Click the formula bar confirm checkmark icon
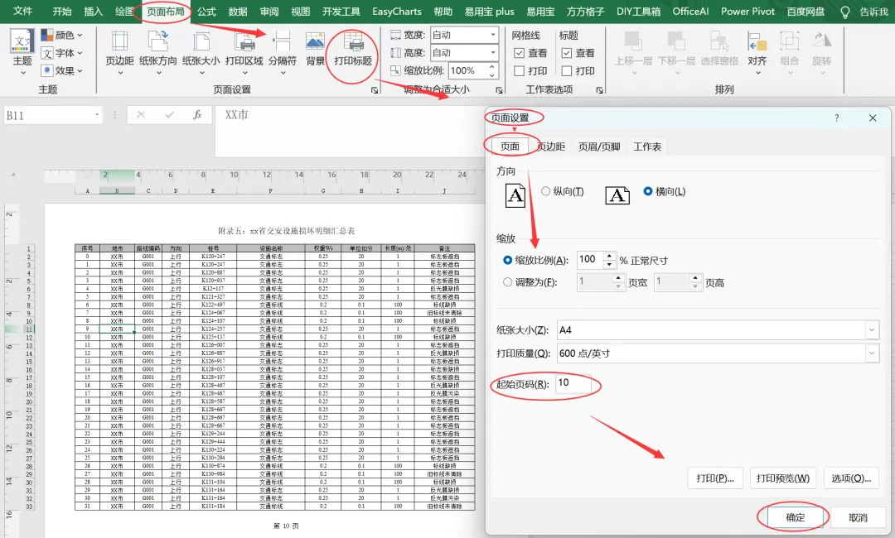The width and height of the screenshot is (895, 538). coord(169,115)
